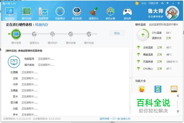Click the 硬件故障 step icon

click(x=71, y=34)
